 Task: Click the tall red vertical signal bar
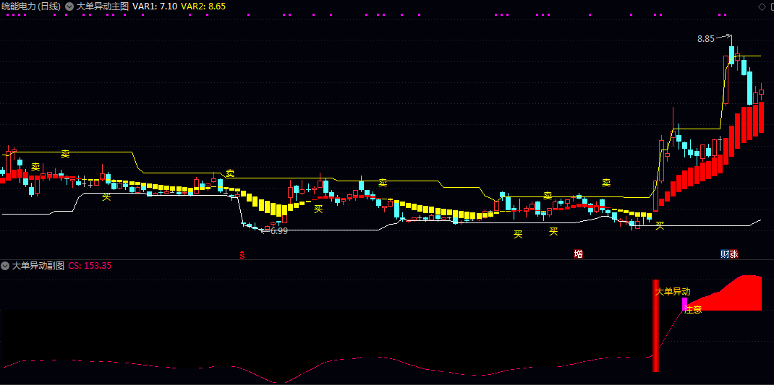655,325
